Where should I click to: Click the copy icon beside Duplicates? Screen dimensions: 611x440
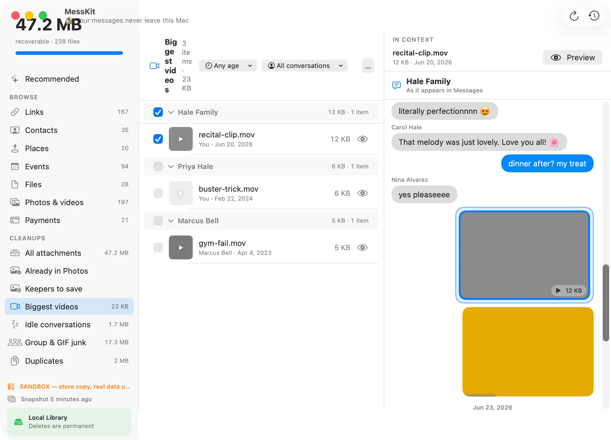(x=15, y=361)
